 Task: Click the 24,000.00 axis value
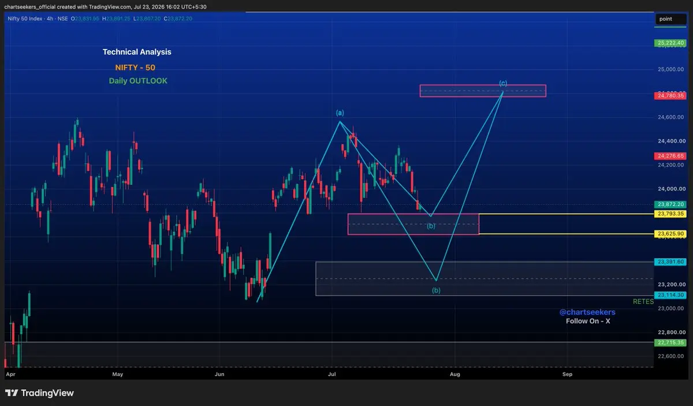pos(670,189)
